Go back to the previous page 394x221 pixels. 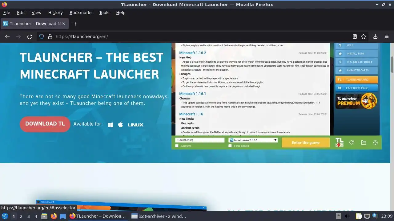coord(7,37)
